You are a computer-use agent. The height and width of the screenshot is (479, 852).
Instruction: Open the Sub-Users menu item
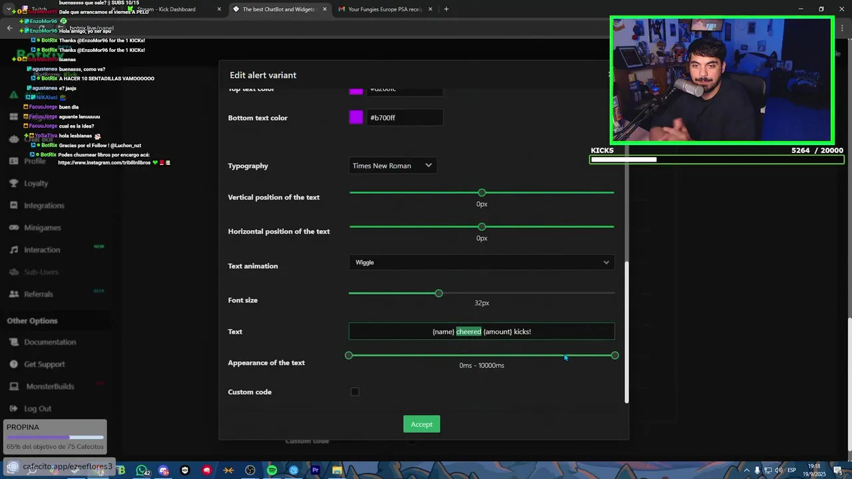(41, 272)
